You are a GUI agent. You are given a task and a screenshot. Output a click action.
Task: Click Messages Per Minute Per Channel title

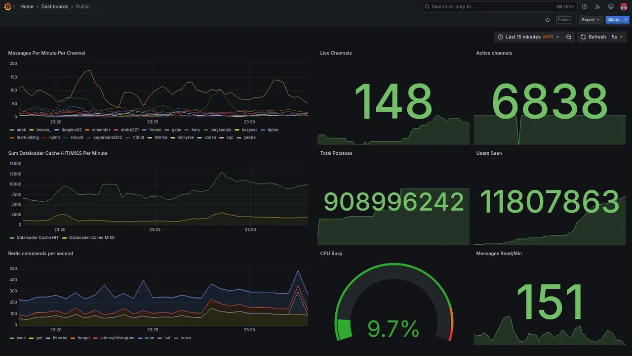click(47, 53)
